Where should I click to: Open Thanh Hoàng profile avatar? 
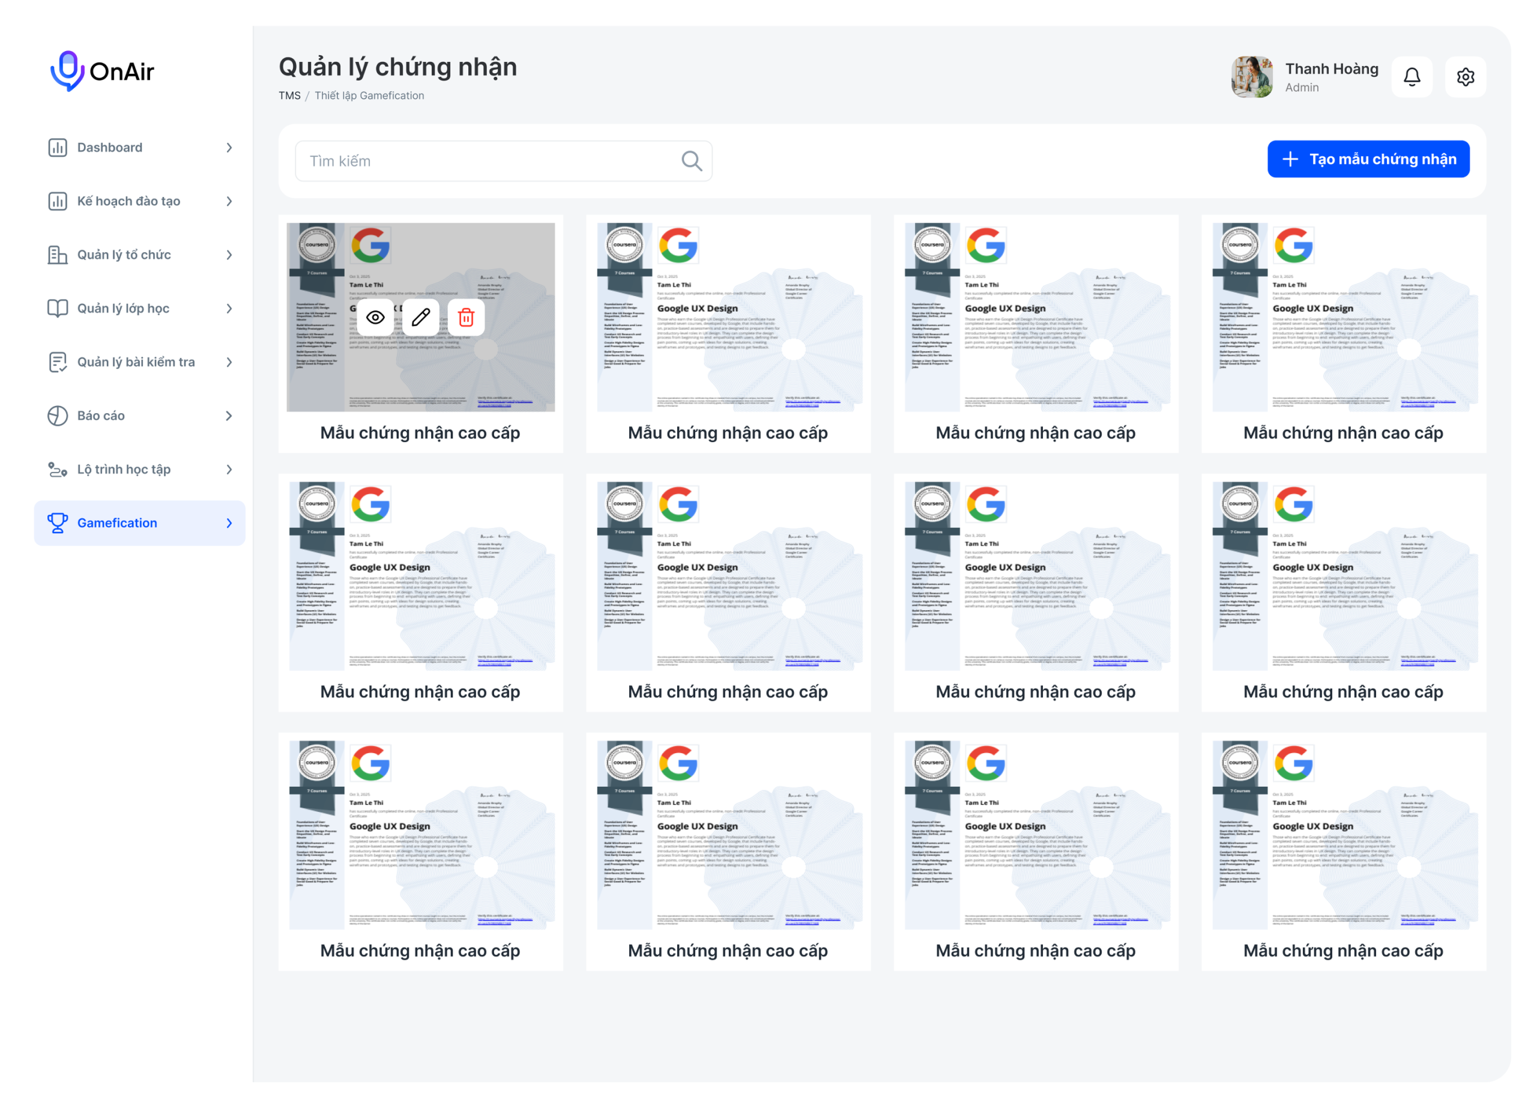coord(1251,77)
